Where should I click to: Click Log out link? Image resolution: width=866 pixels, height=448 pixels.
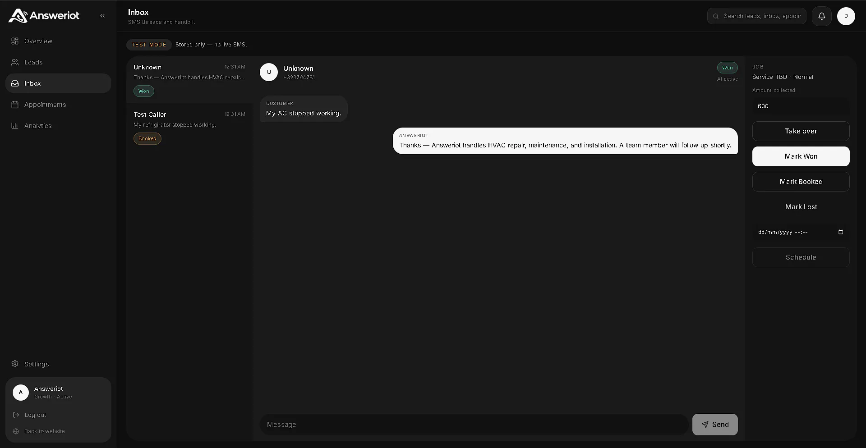(35, 415)
